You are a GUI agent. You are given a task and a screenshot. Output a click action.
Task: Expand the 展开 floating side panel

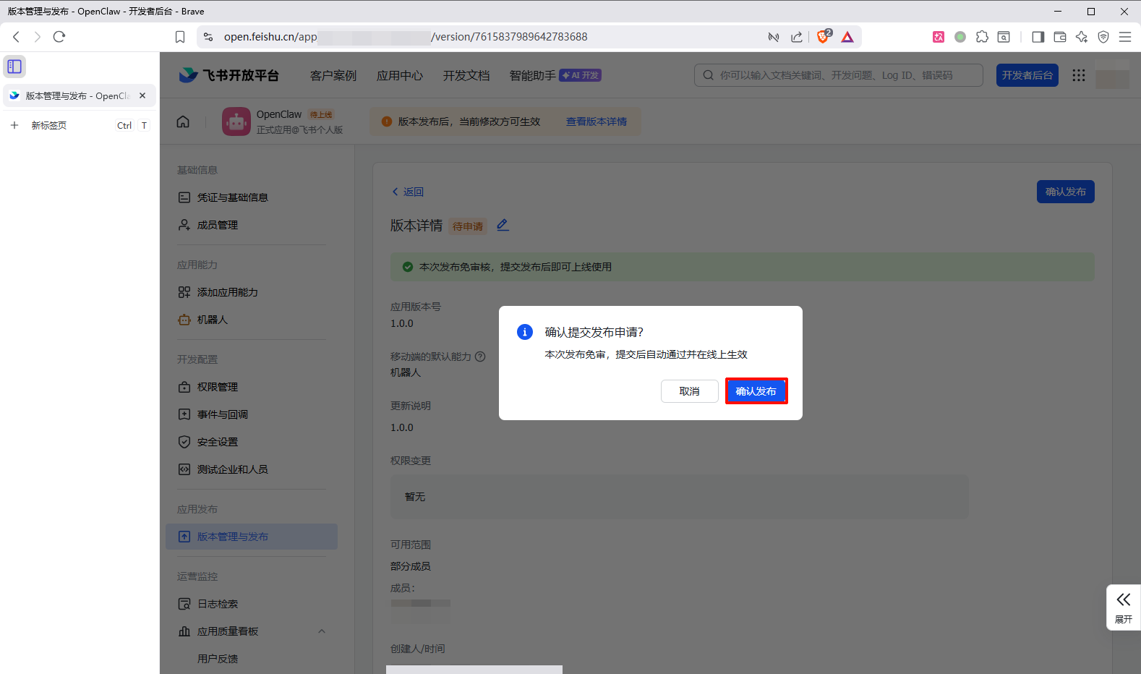point(1123,607)
